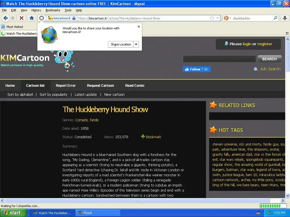Click the browser Back arrow button
Image resolution: width=290 pixels, height=217 pixels.
tap(6, 18)
